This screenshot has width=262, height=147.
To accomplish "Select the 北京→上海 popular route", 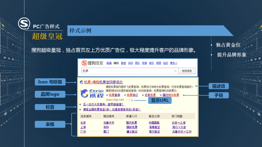I will 179,123.
